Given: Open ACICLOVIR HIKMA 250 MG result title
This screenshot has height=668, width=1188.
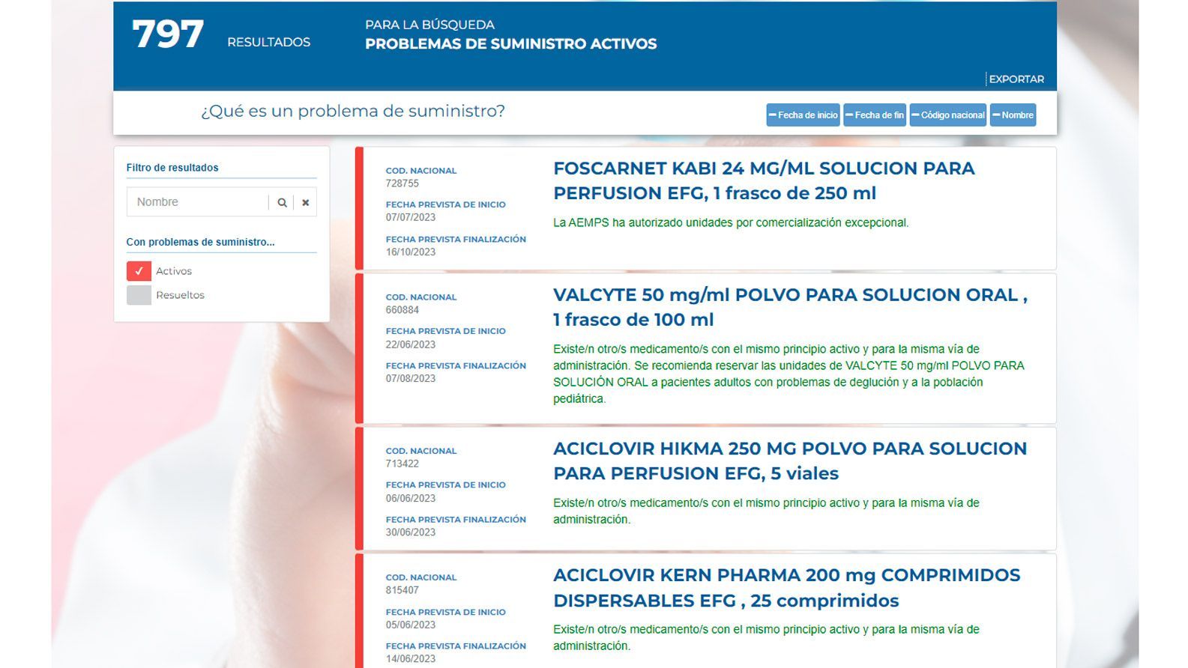Looking at the screenshot, I should pos(790,461).
